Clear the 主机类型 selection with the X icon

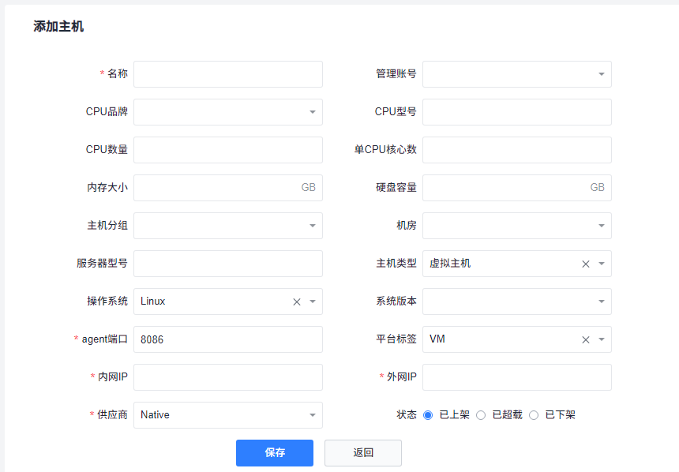pyautogui.click(x=586, y=264)
